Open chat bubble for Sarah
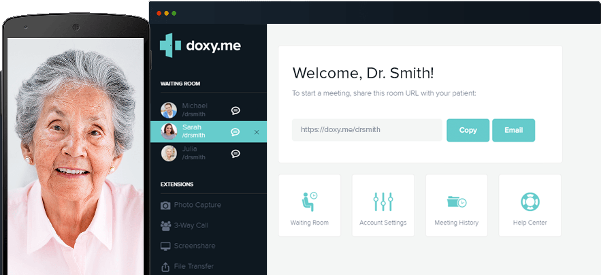The image size is (601, 275). 235,132
